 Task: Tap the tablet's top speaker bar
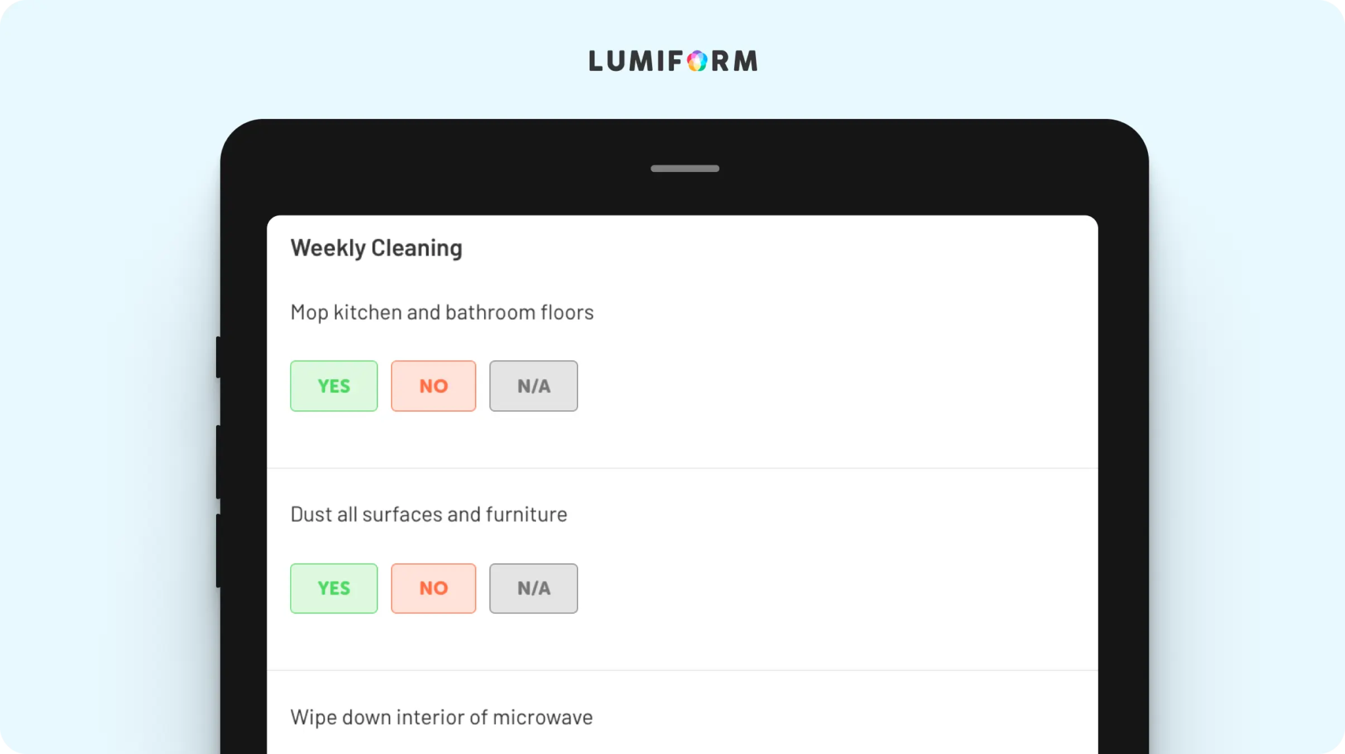coord(685,168)
